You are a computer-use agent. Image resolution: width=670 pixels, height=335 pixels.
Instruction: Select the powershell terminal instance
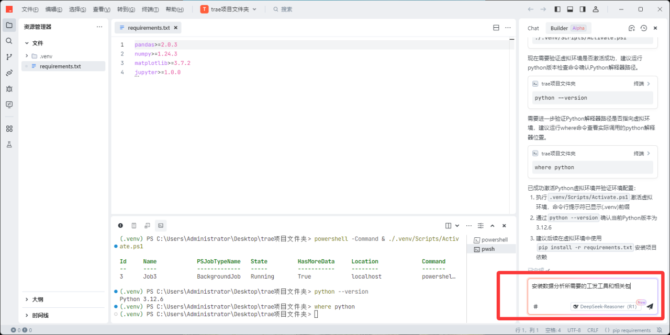(x=490, y=240)
